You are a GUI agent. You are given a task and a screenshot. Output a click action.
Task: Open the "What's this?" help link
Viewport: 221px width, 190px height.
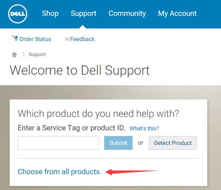click(144, 128)
